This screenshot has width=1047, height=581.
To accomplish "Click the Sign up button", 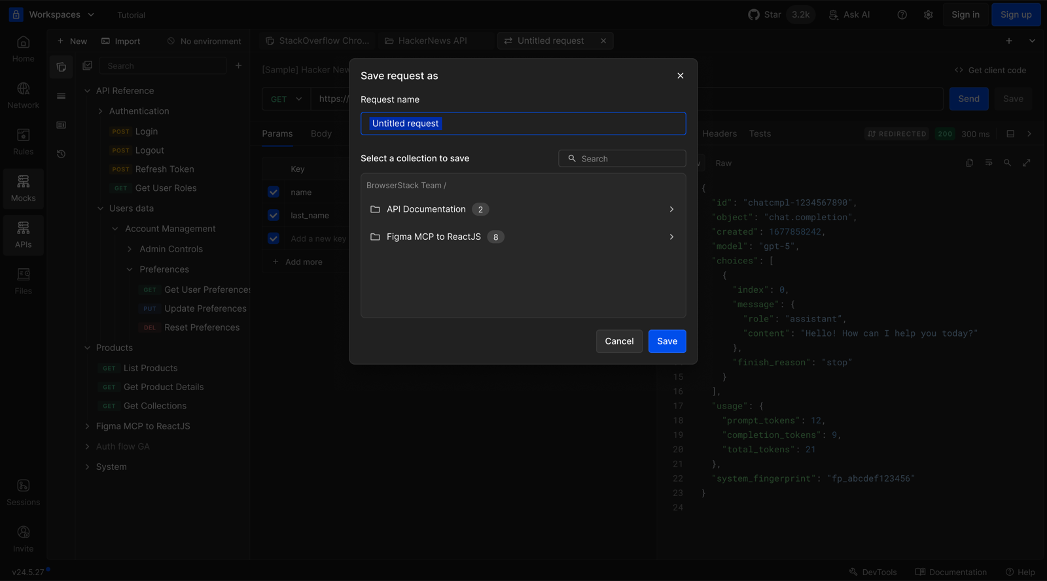I will pyautogui.click(x=1016, y=14).
